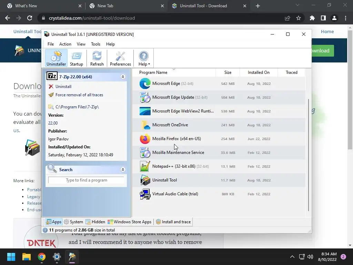Click the Type to find a program field
The height and width of the screenshot is (265, 353).
coord(86,180)
